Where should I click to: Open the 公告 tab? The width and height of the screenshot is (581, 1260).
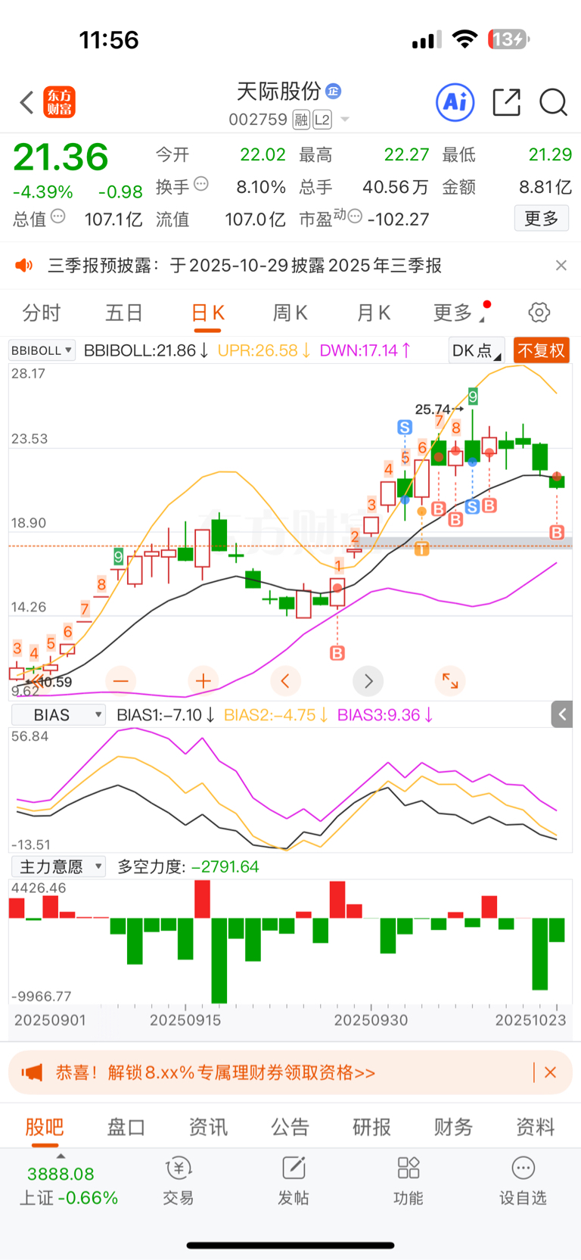pyautogui.click(x=290, y=1127)
